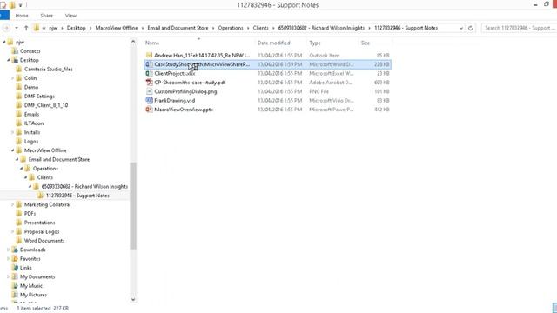This screenshot has height=313, width=557.
Task: Open the Emails folder in the tree
Action: 31,114
